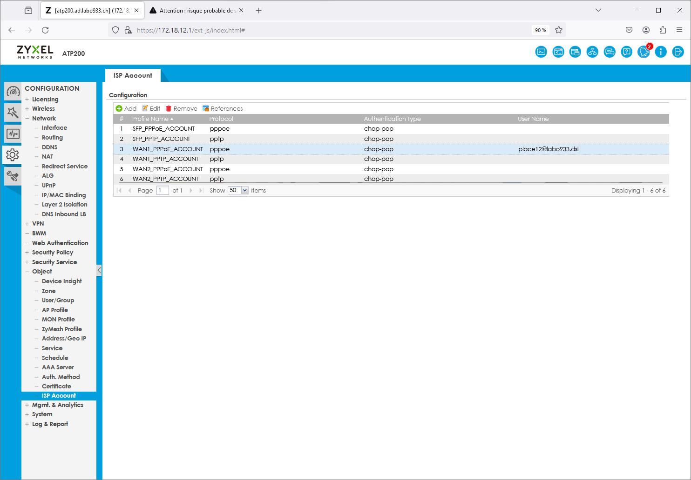Viewport: 691px width, 480px height.
Task: Click the Save to Pocket icon
Action: (629, 30)
